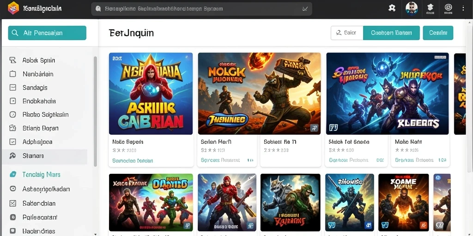Click the hexagon app logo in top bar
This screenshot has width=473, height=236.
(x=13, y=8)
